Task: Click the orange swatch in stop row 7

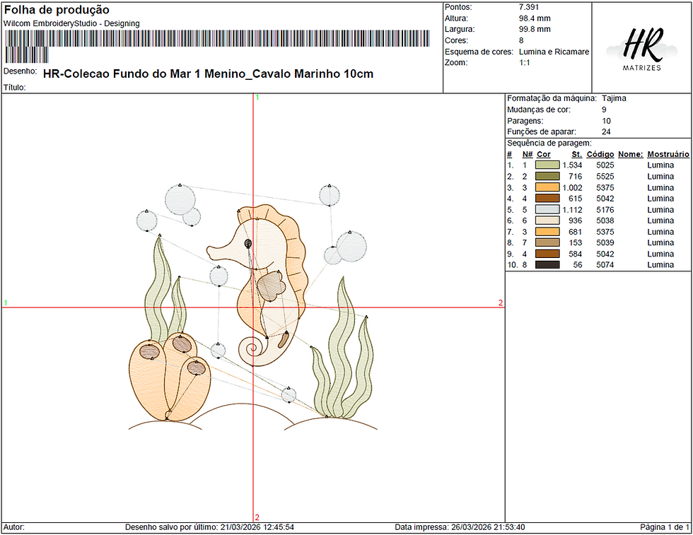Action: pos(547,232)
